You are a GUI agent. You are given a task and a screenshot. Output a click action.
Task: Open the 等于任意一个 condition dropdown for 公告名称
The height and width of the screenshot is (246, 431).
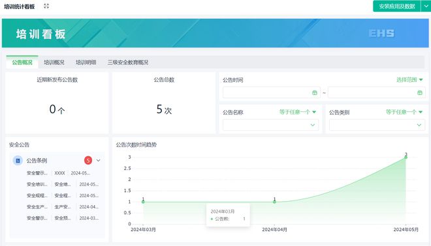(x=298, y=112)
